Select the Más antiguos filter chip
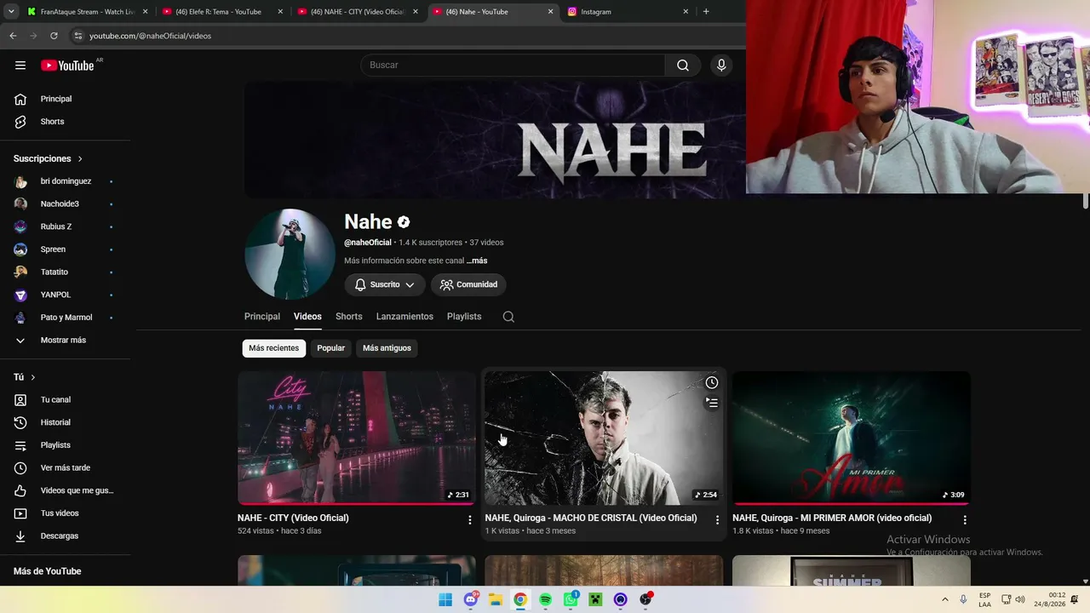Screen dimensions: 1090x613 (x=387, y=348)
